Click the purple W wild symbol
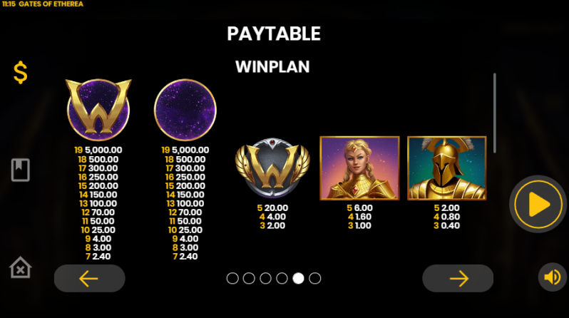569x318 pixels. click(98, 110)
